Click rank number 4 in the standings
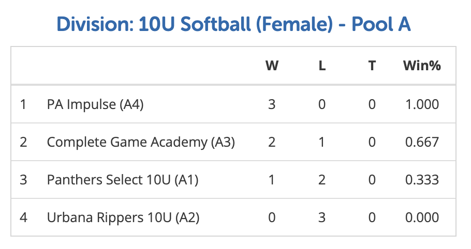Viewport: 471px width, 249px height. 23,217
